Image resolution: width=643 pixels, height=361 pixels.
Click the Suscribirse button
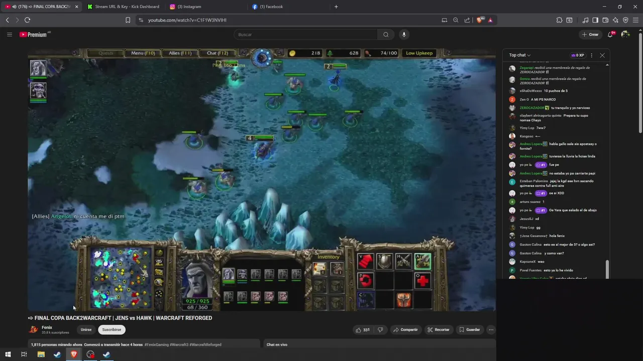click(112, 329)
